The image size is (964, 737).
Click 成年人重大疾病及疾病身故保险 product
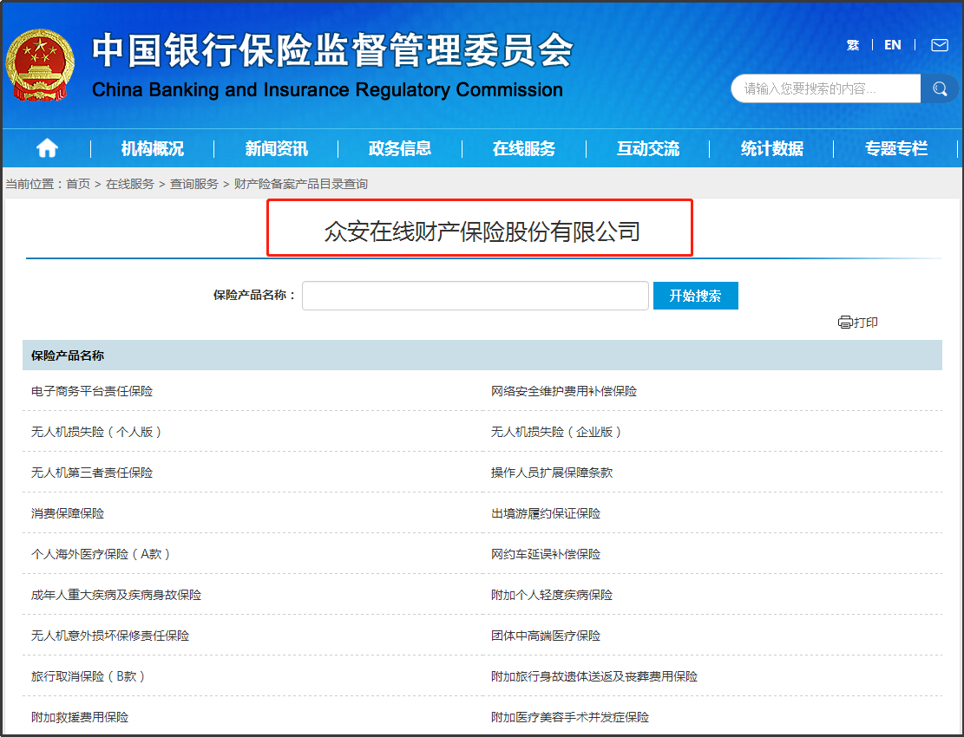(x=116, y=595)
